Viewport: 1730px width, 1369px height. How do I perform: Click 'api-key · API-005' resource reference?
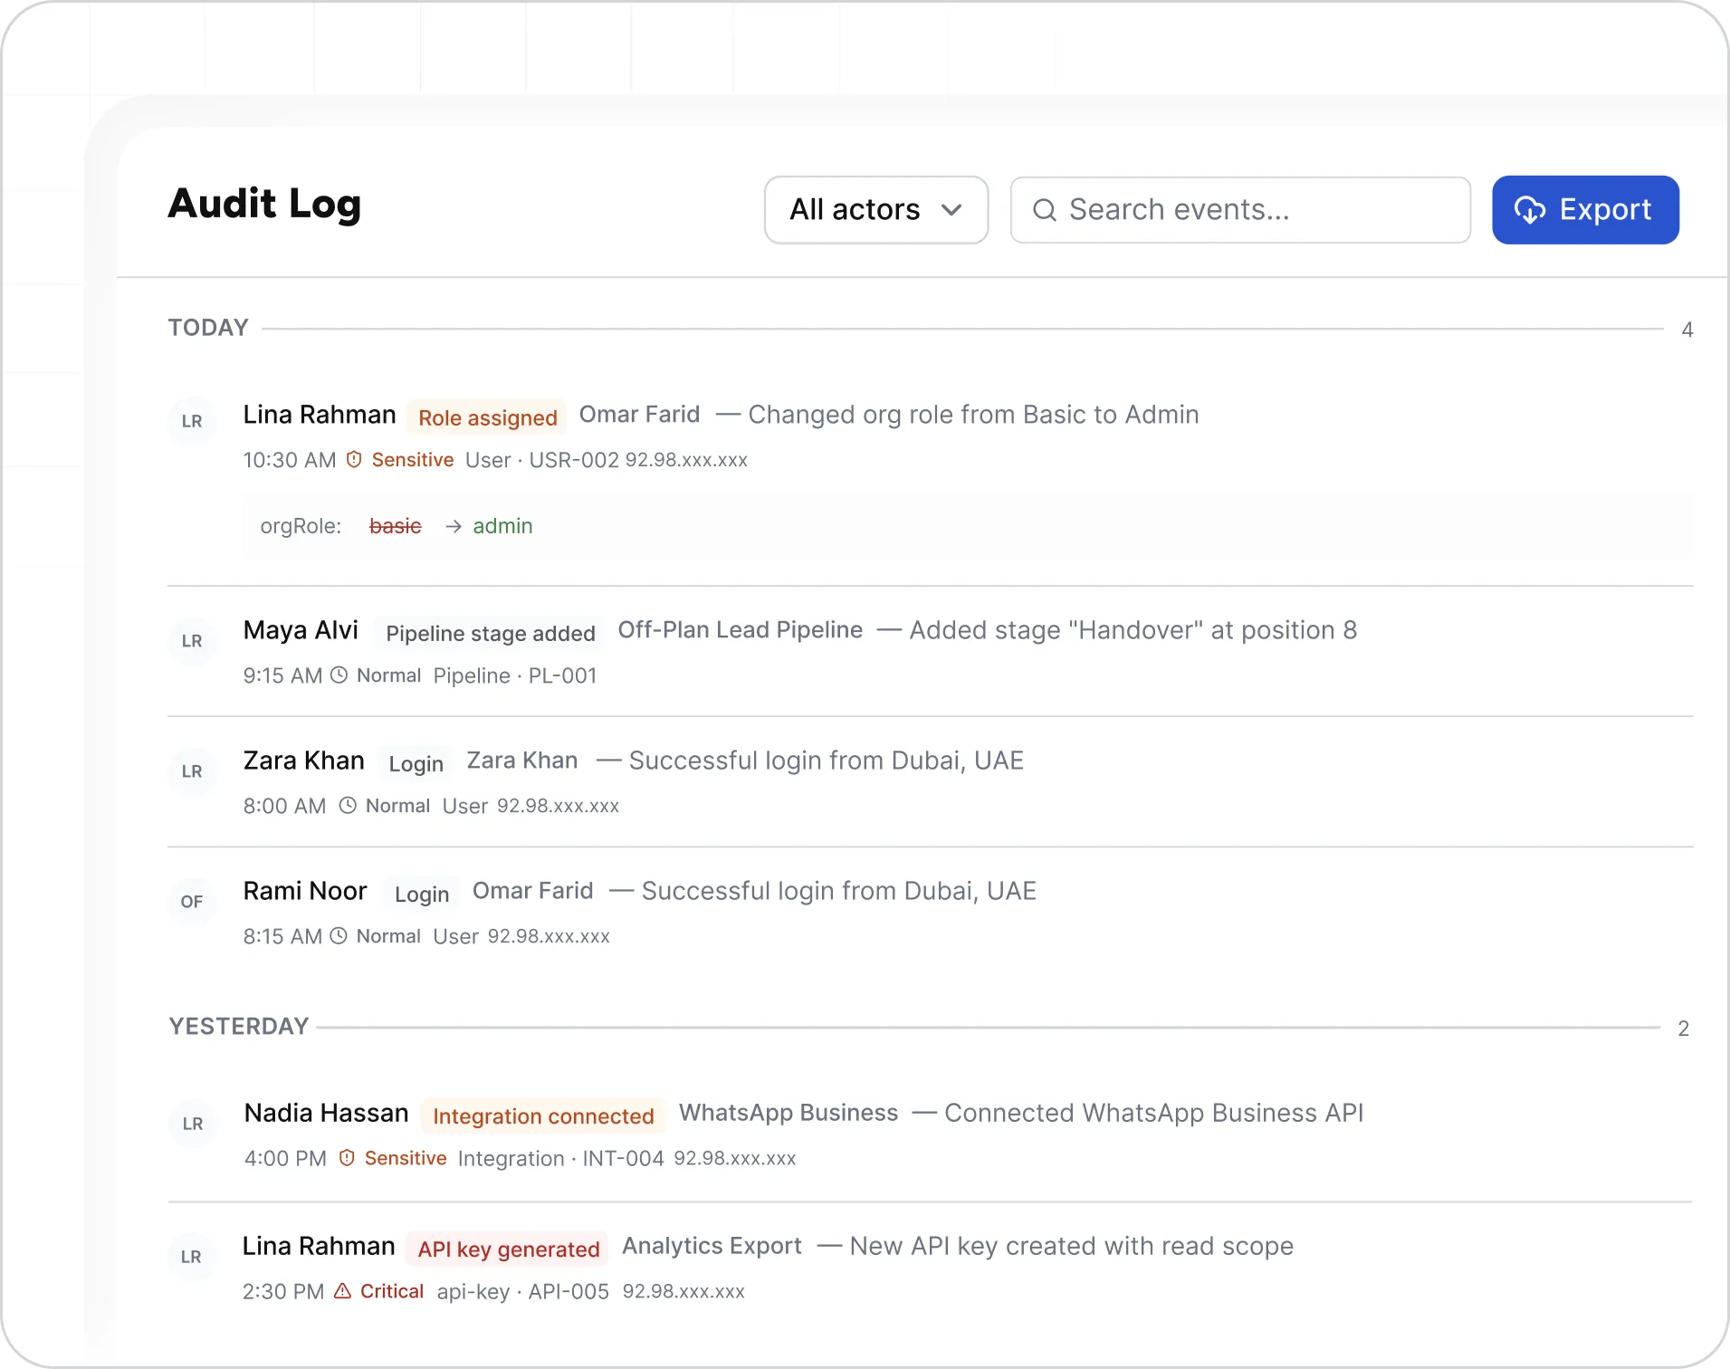pos(523,1291)
